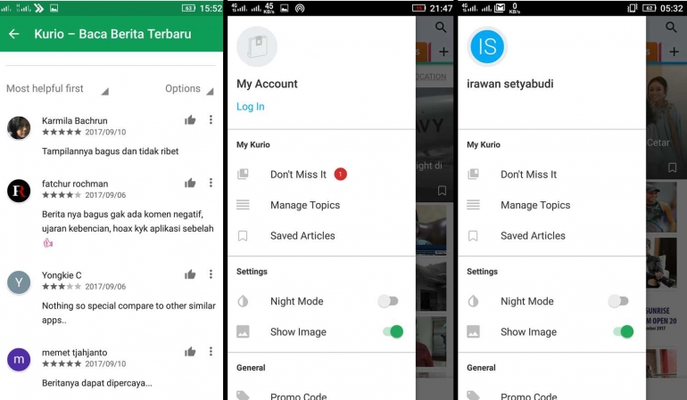Thumbs up fatchur rochman's review

pos(190,183)
